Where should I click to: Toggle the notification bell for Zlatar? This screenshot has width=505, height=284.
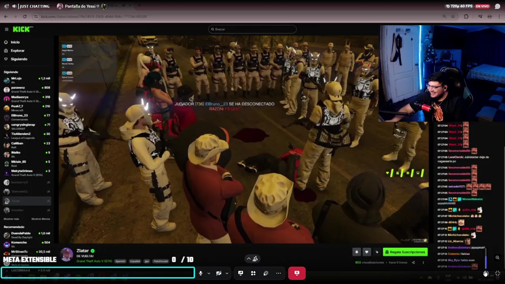pos(357,252)
